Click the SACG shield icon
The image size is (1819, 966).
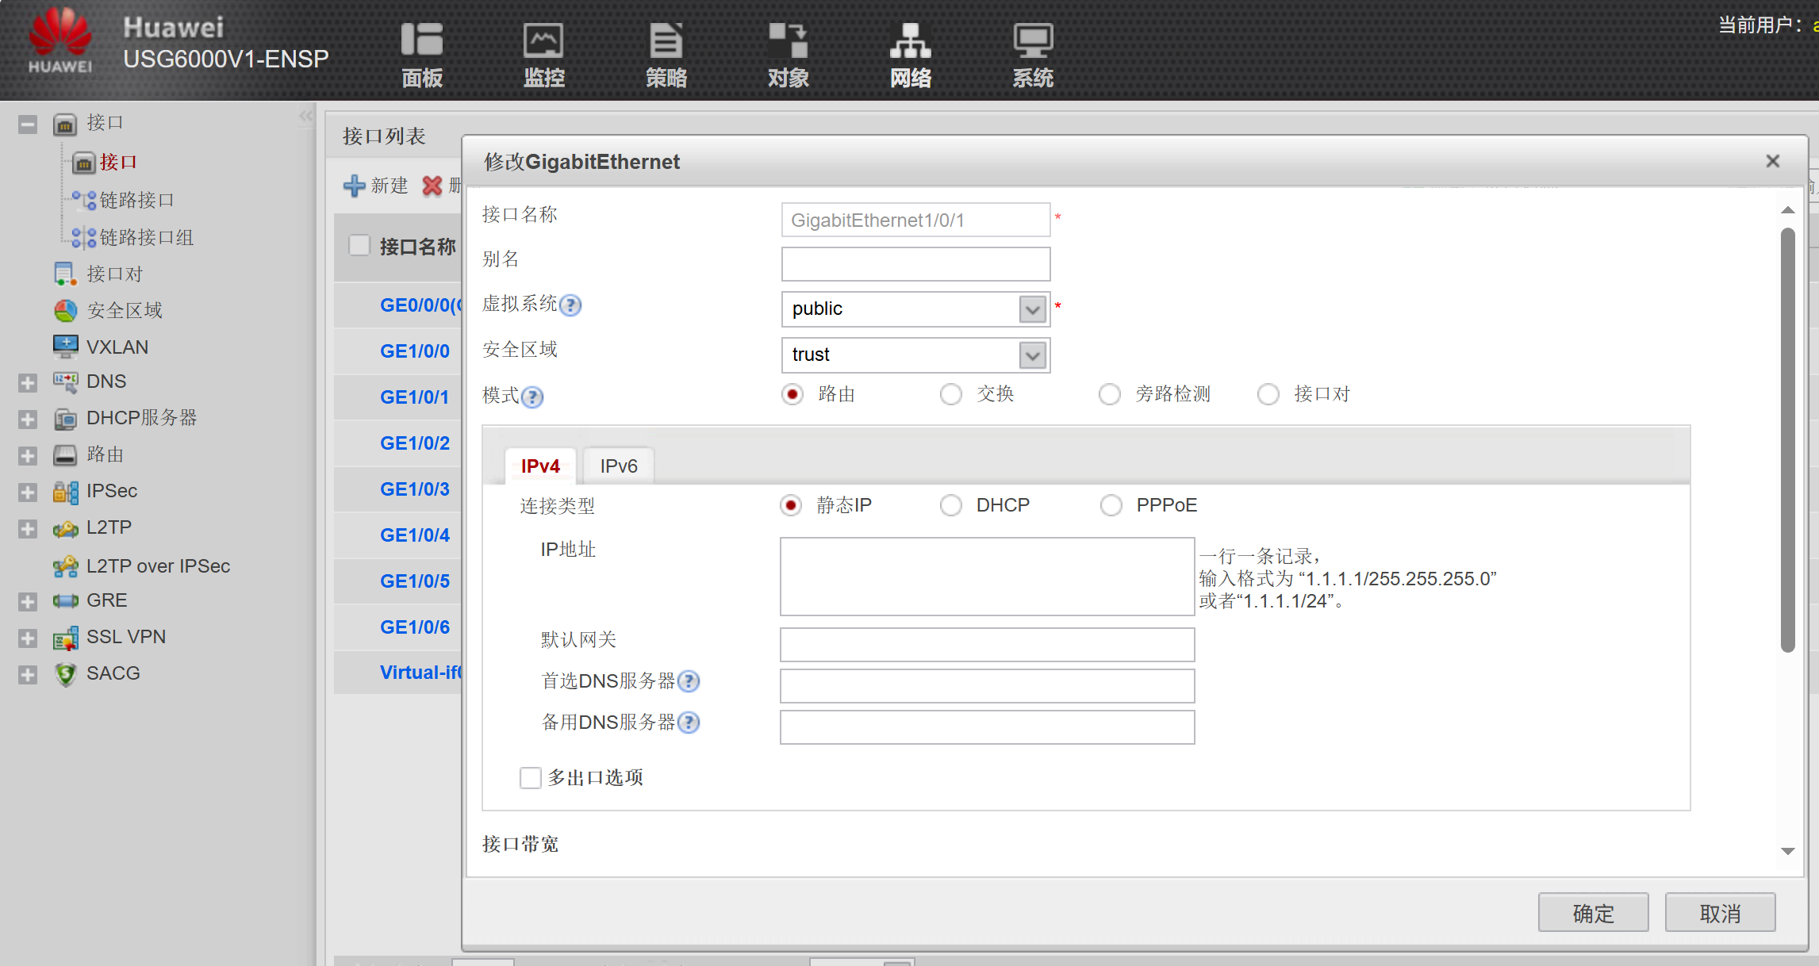pyautogui.click(x=65, y=673)
